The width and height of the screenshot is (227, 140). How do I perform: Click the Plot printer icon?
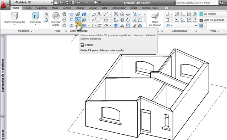tap(95, 2)
